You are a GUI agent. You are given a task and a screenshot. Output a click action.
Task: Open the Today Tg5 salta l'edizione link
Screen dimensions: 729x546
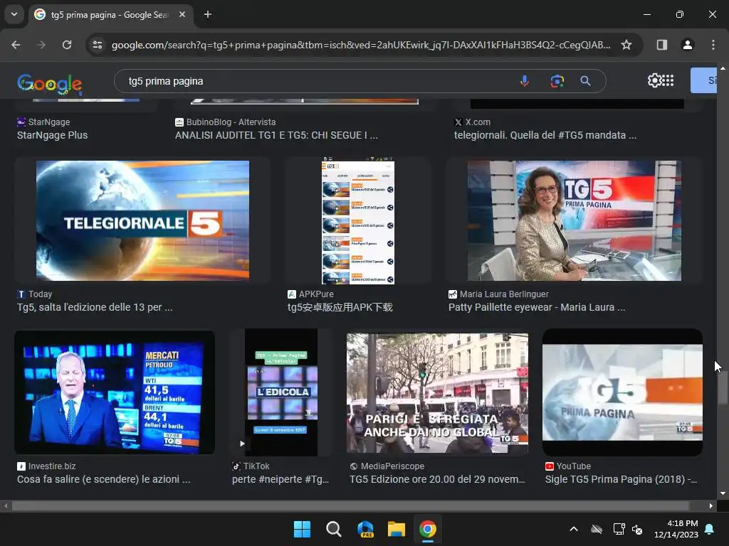point(95,307)
